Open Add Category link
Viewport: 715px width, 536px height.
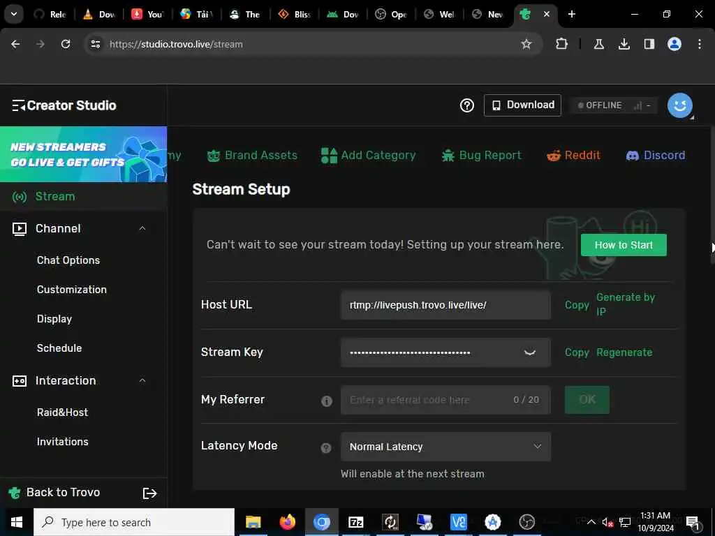(369, 156)
